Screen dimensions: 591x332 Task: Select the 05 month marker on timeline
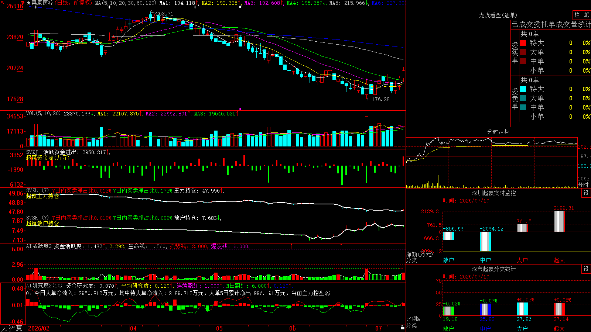click(x=219, y=328)
